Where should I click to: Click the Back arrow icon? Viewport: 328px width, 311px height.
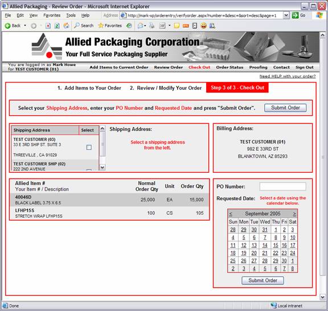7,26
